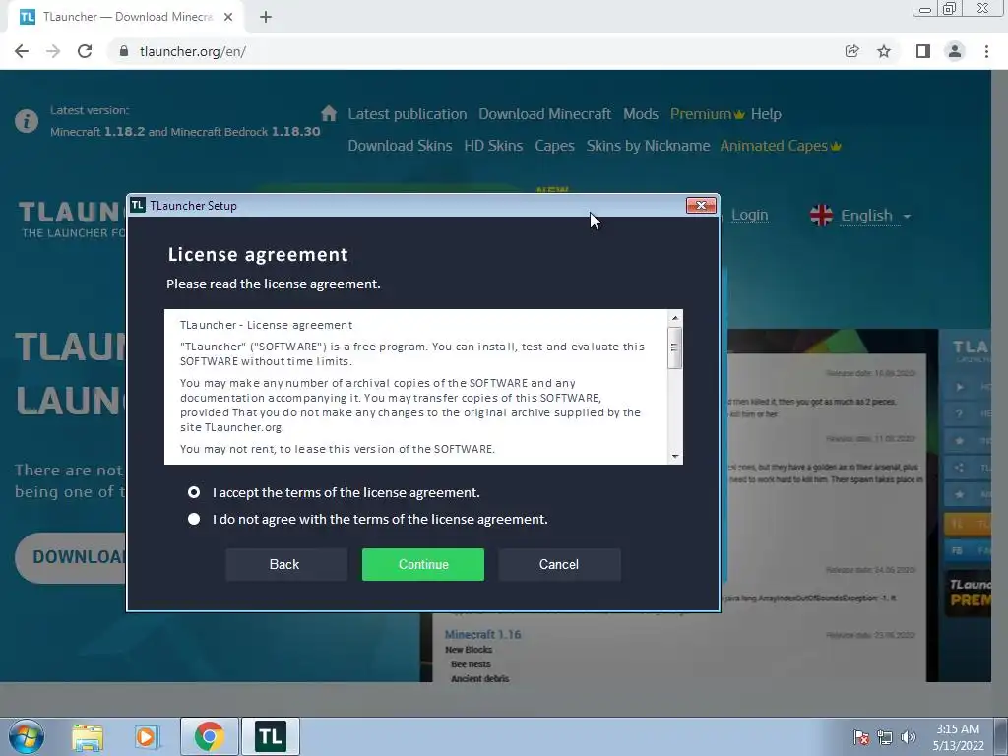The image size is (1008, 756).
Task: Click the license text scrollbar thumb
Action: 674,347
